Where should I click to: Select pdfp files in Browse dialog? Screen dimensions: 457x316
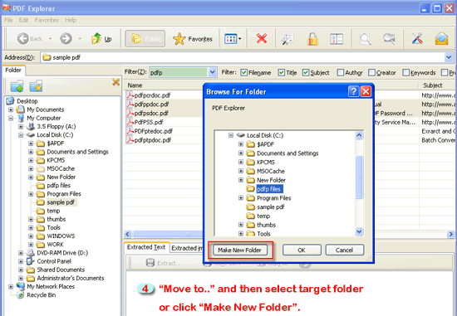point(268,189)
